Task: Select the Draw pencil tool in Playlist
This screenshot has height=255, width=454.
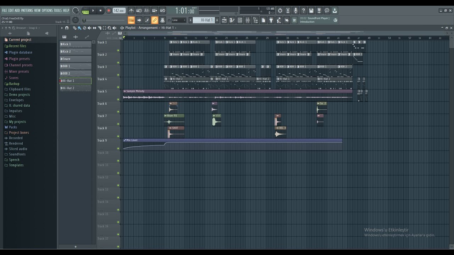Action: click(74, 28)
